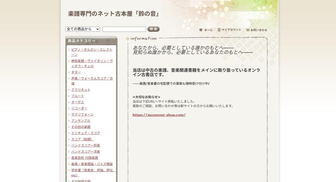
Task: Select the リコーダー category
Action: [x=79, y=108]
